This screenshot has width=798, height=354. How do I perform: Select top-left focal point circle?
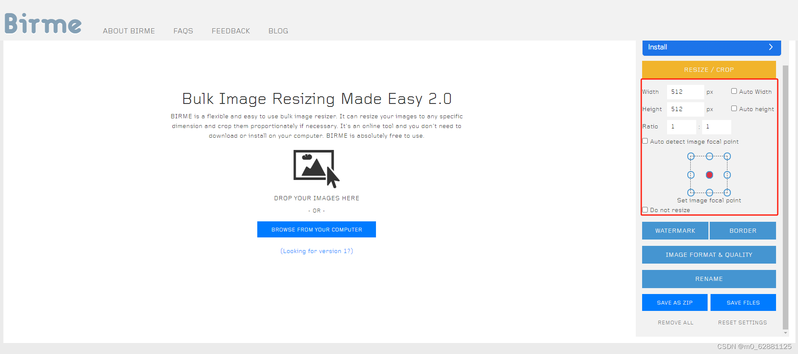click(691, 156)
